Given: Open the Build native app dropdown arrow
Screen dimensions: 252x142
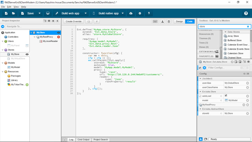Looking at the screenshot, I should pyautogui.click(x=122, y=13).
